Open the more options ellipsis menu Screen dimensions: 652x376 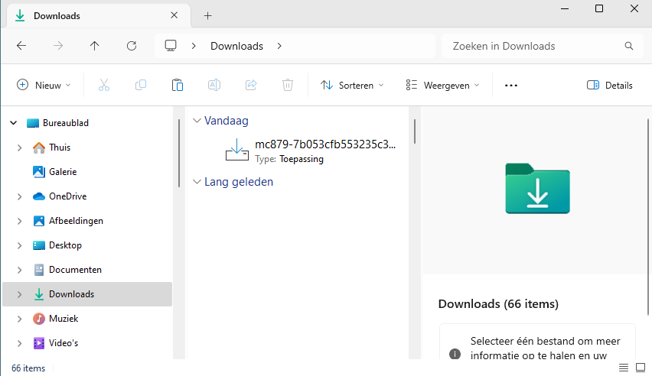point(511,86)
